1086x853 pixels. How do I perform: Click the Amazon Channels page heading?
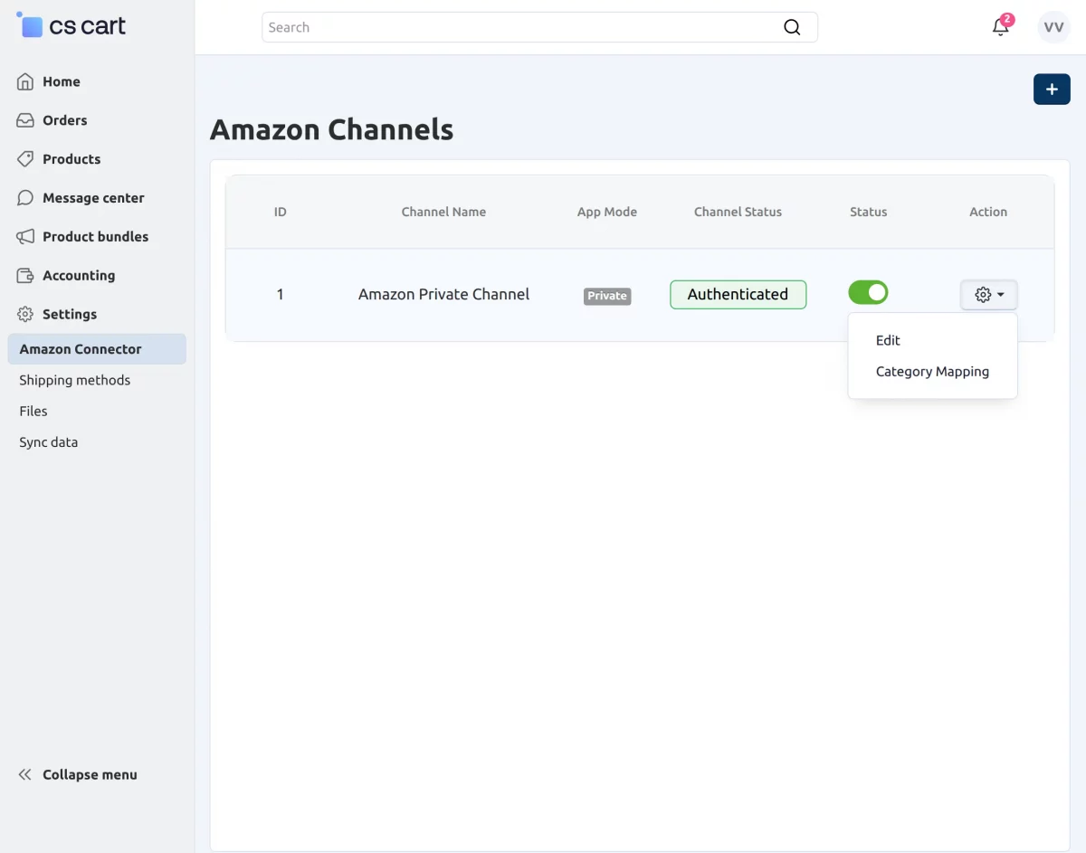pyautogui.click(x=331, y=129)
